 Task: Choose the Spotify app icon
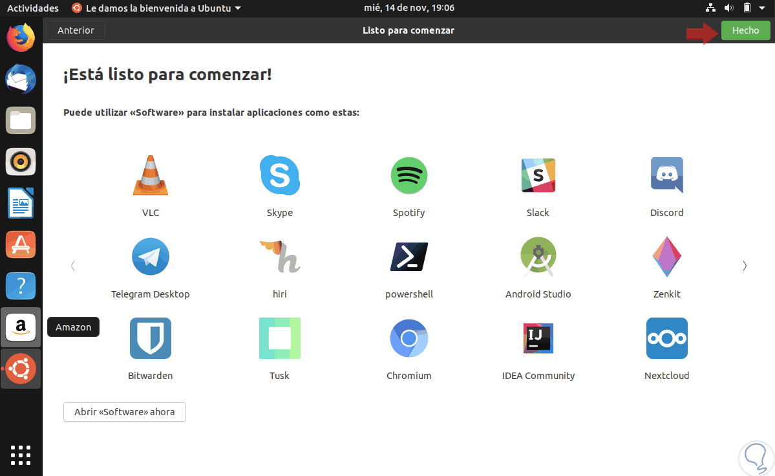click(409, 175)
